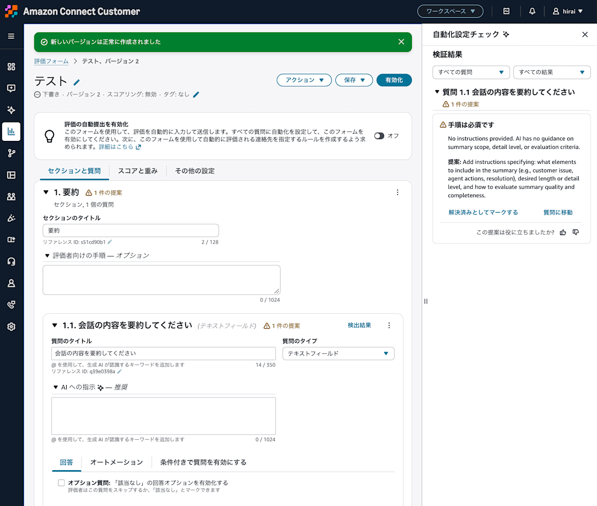Open the すべての質問 filter dropdown

click(471, 72)
